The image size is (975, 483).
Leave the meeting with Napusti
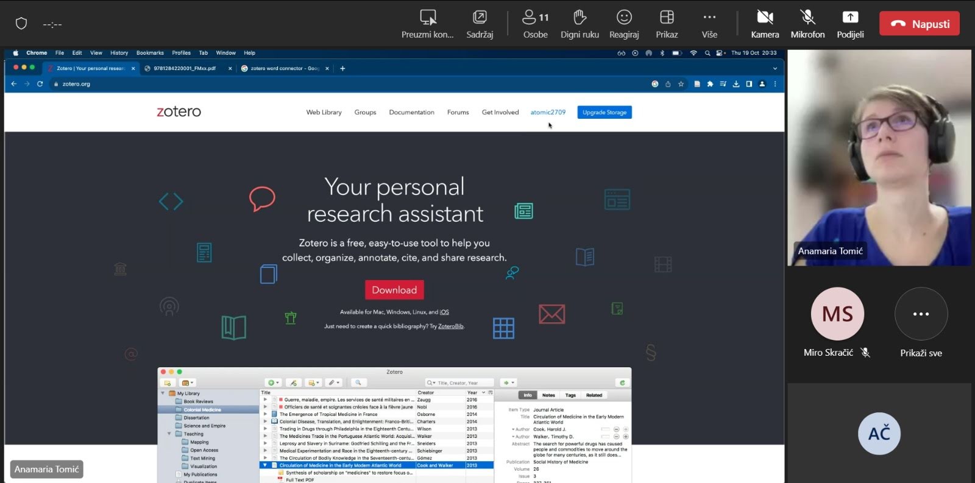point(920,24)
